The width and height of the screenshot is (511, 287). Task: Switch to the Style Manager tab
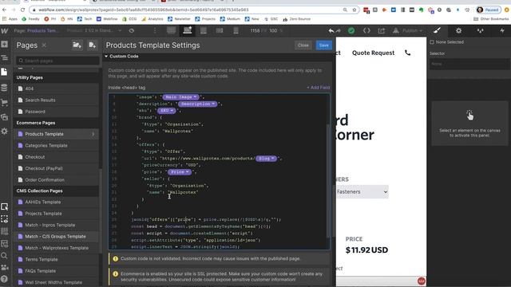pyautogui.click(x=480, y=30)
